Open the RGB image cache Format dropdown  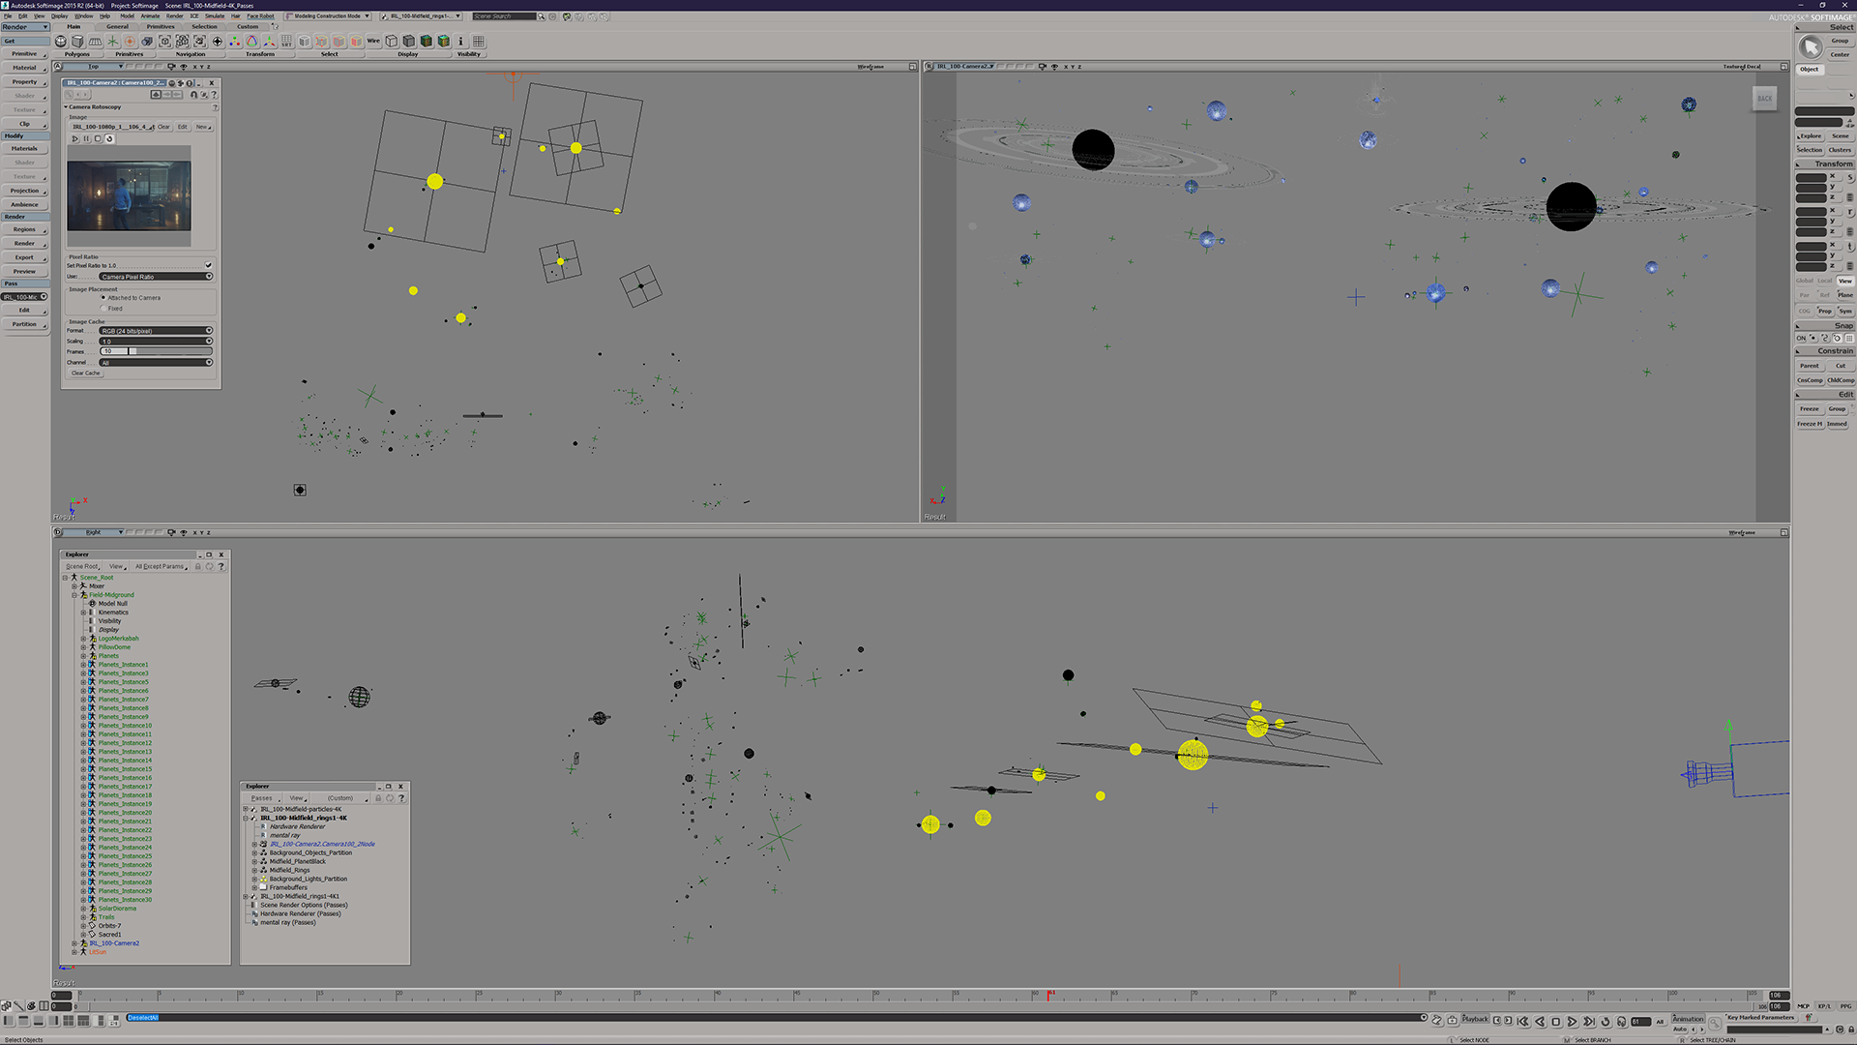click(x=155, y=331)
